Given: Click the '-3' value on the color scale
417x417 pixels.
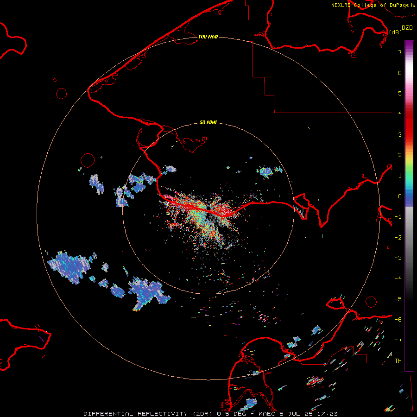Looking at the screenshot, I should coord(398,258).
